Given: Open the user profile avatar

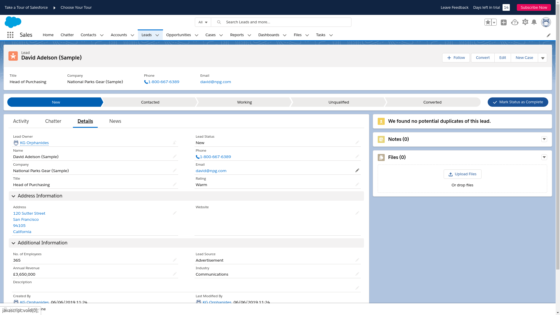Looking at the screenshot, I should tap(546, 22).
